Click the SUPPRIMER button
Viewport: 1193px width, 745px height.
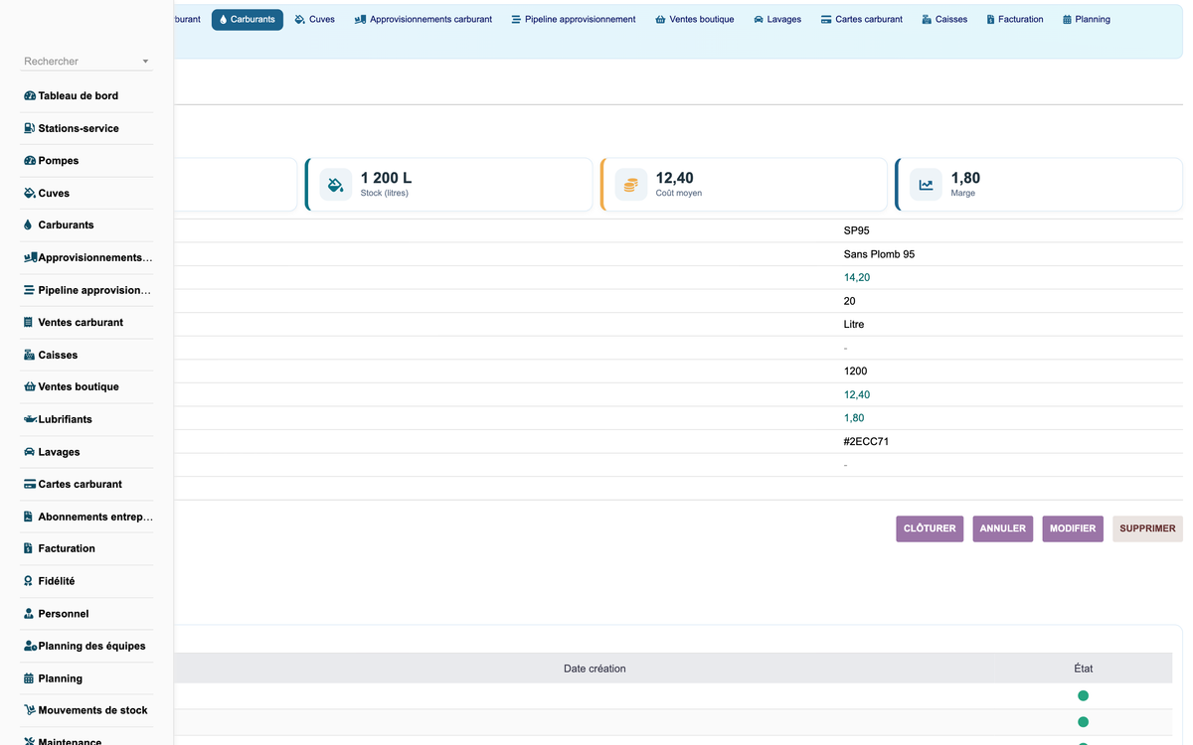point(1147,528)
